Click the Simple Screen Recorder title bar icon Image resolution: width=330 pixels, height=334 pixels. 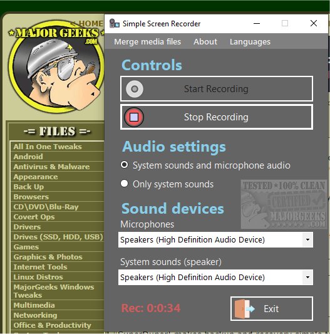tap(115, 23)
